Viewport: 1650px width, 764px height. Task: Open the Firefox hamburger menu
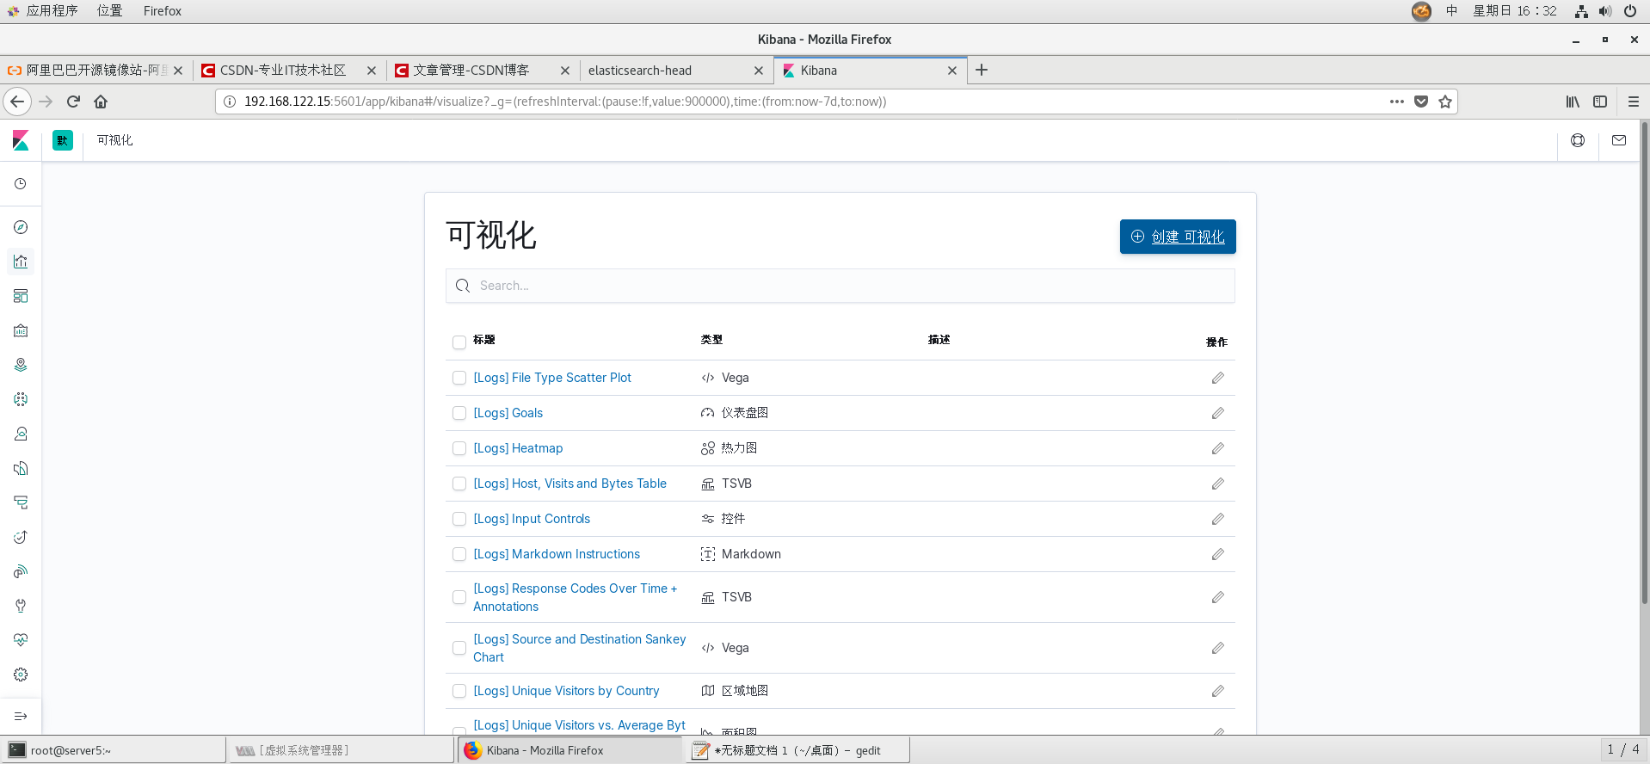[1634, 102]
